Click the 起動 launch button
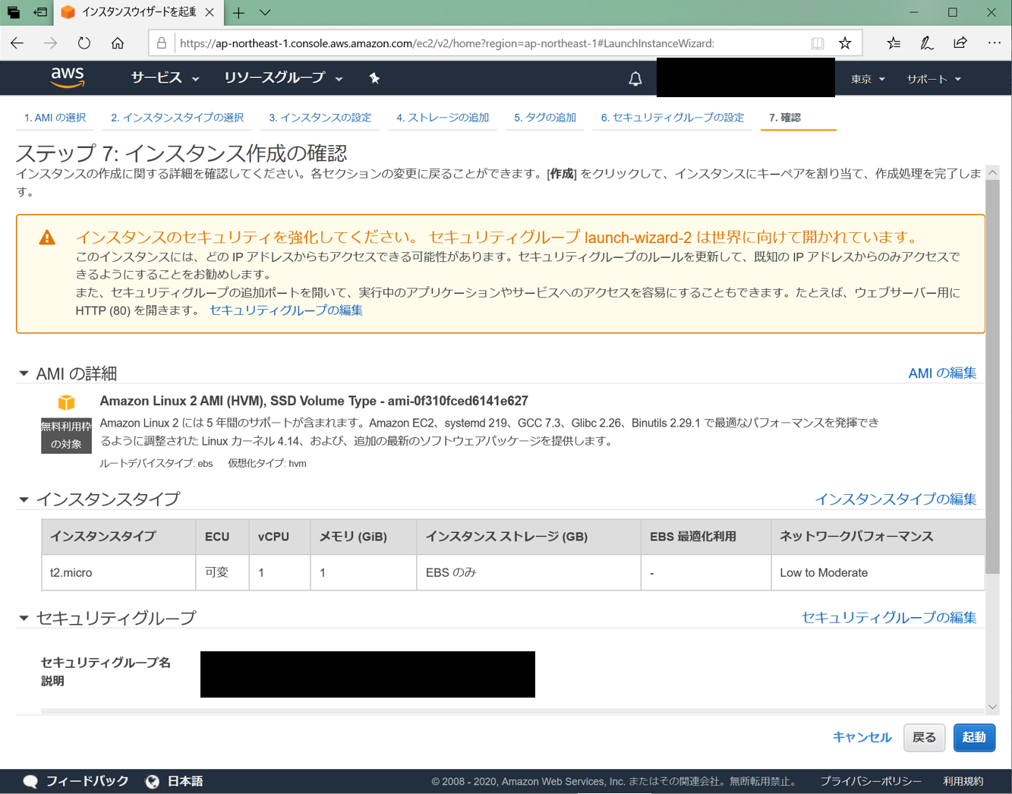 coord(974,737)
